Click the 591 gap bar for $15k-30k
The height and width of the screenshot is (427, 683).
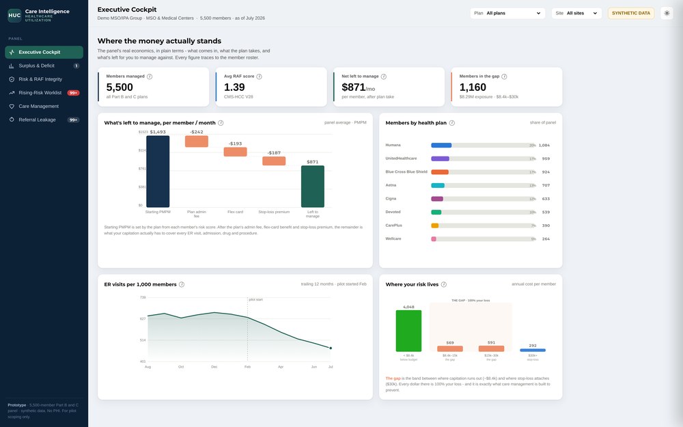click(491, 348)
